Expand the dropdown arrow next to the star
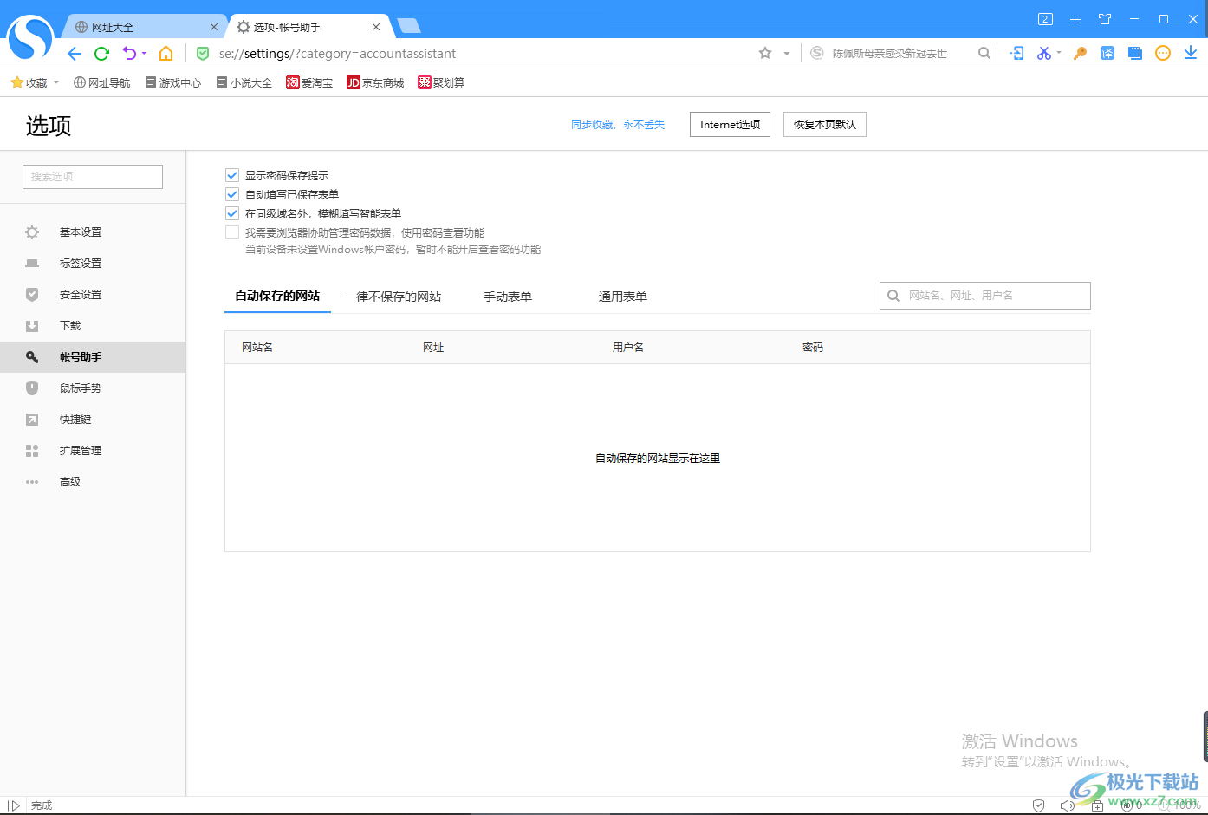 tap(787, 54)
